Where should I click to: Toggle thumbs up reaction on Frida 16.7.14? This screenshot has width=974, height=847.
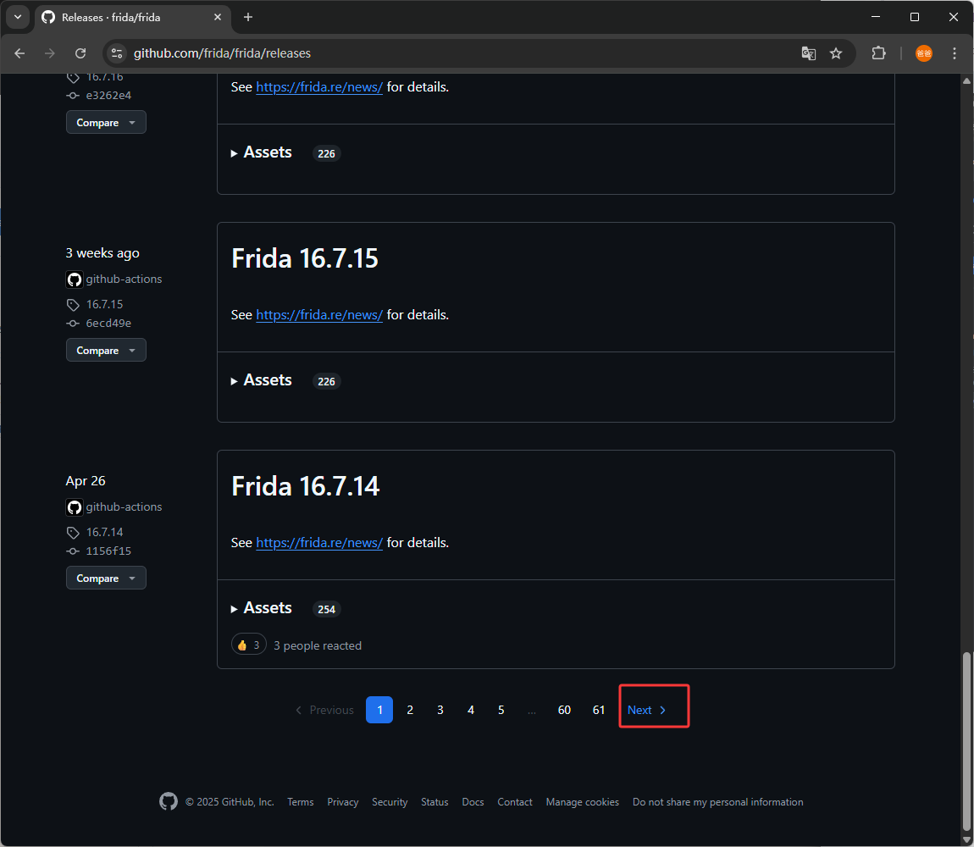click(248, 645)
